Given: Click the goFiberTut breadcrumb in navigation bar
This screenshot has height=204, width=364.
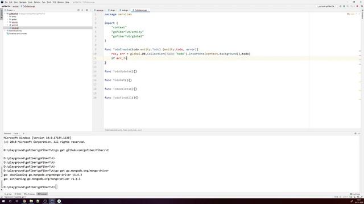Looking at the screenshot, I should pyautogui.click(x=6, y=6).
